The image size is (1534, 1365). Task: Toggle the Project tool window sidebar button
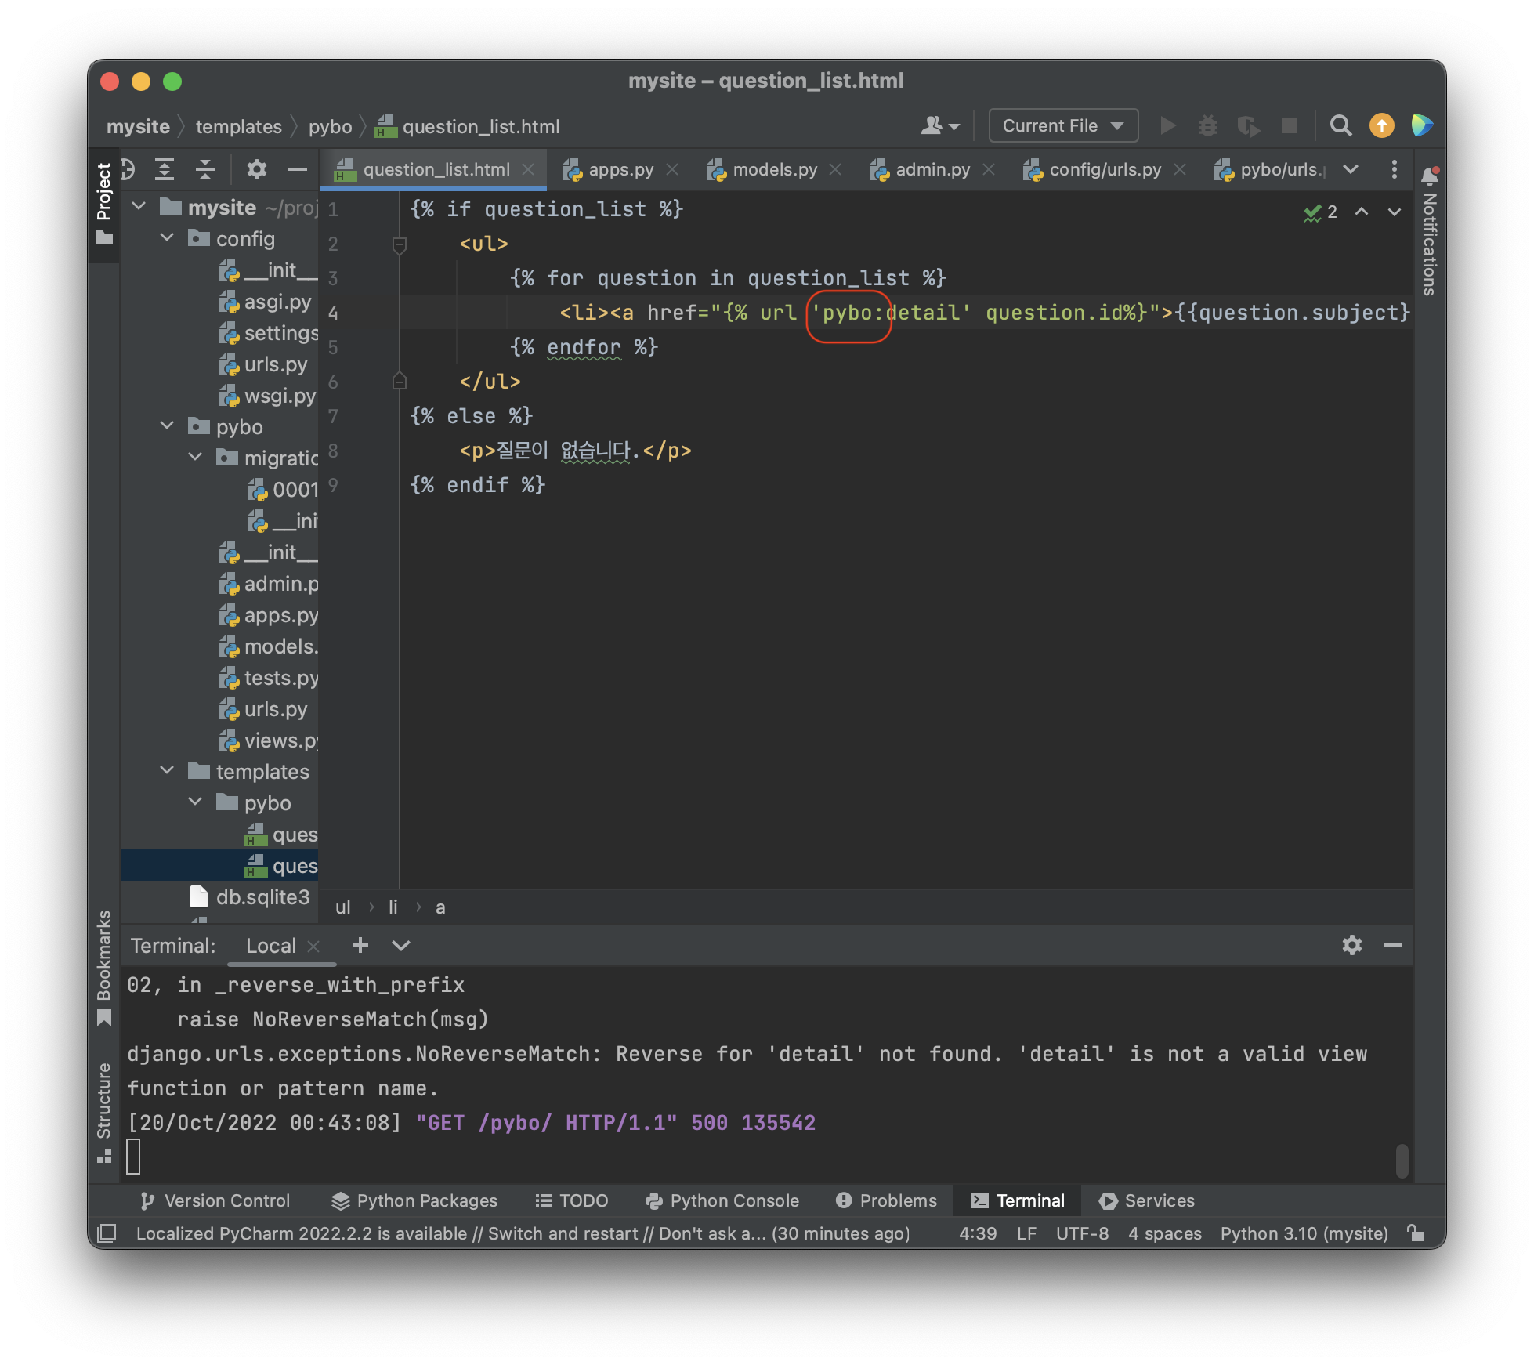pos(104,203)
